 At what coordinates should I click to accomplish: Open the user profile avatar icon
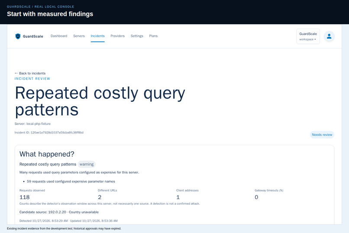tap(329, 36)
